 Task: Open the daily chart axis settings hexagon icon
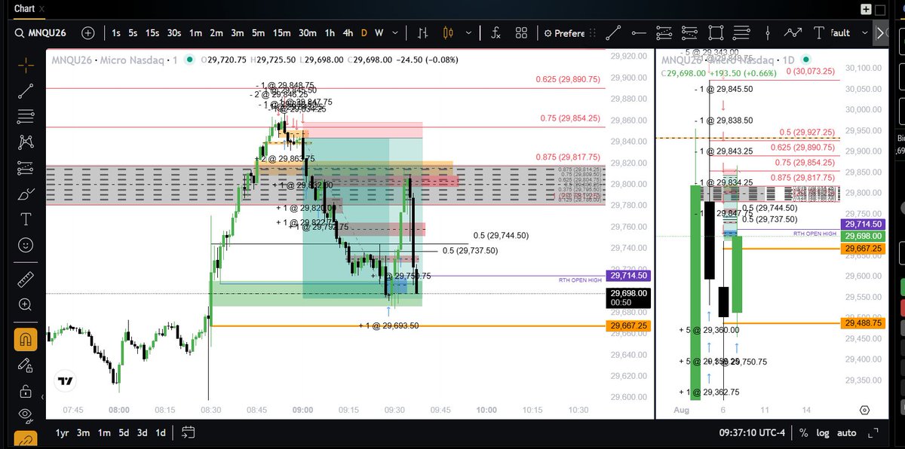(x=864, y=411)
